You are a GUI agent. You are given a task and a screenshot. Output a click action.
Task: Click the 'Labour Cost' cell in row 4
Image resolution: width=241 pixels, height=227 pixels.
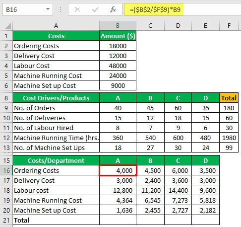[x=56, y=66]
